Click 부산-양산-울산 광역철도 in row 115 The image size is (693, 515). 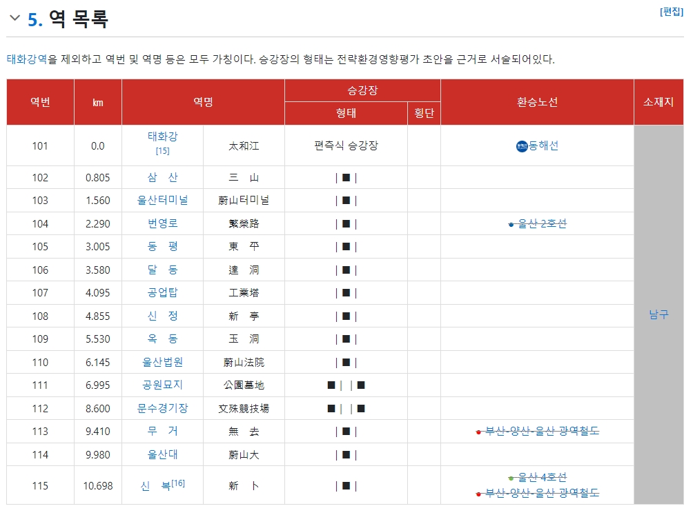tap(543, 493)
